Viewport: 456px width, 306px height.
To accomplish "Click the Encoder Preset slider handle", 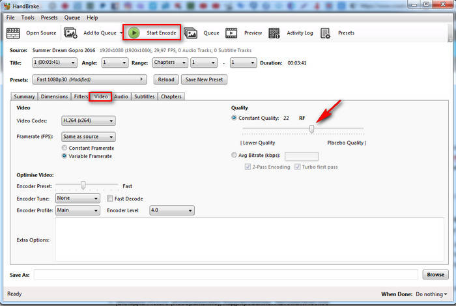I will pos(83,185).
